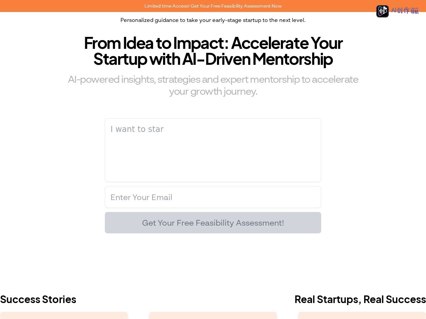Open the left success story card
426x319 pixels.
tap(64, 315)
